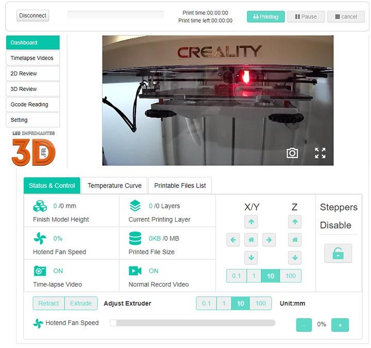Switch to Temperature Curve tab
Screen dimensions: 371x348
(x=114, y=186)
